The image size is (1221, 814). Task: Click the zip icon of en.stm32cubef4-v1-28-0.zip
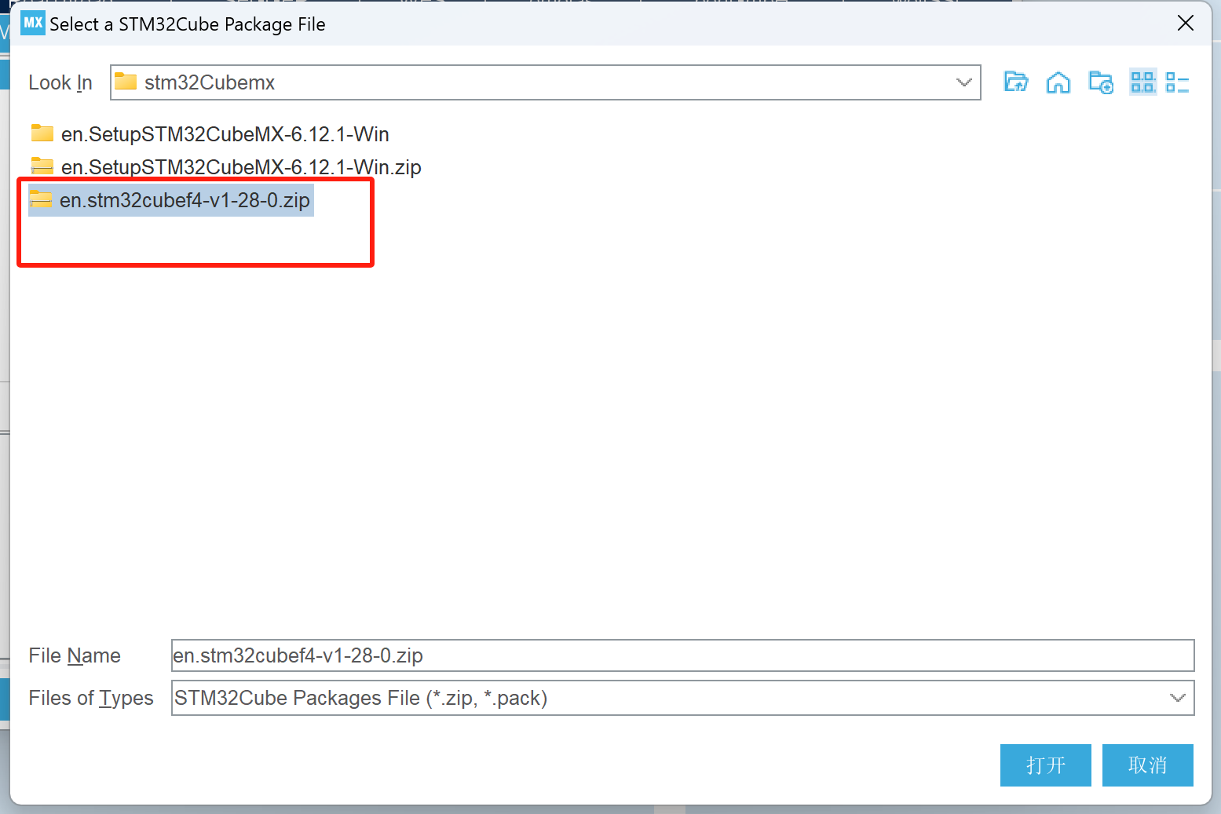pos(41,199)
